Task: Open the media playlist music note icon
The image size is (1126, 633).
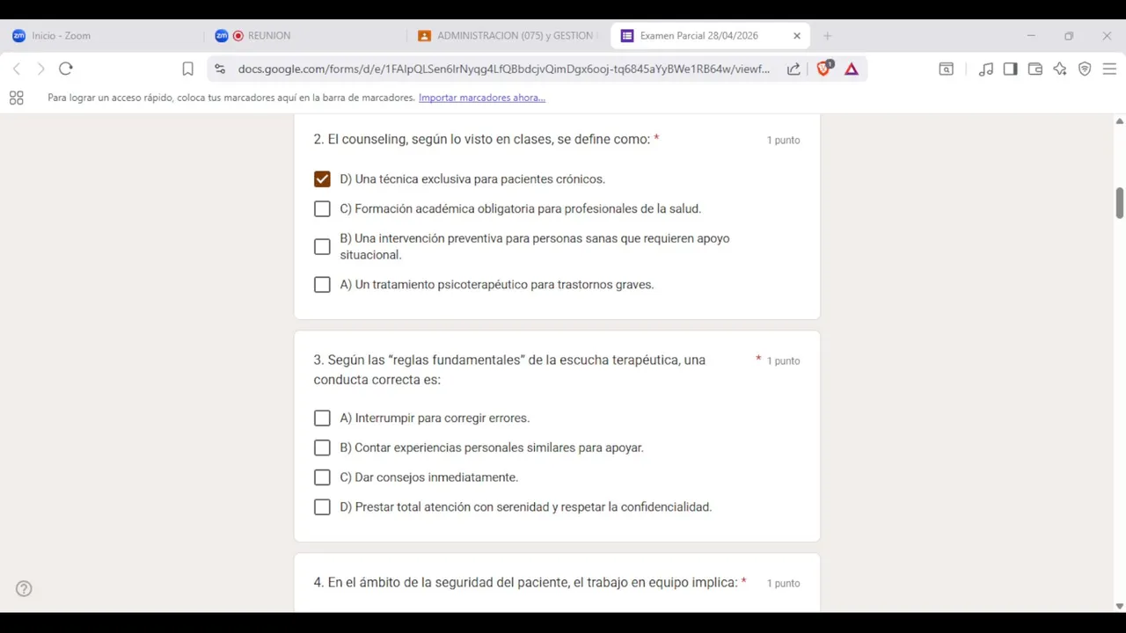Action: click(x=986, y=69)
